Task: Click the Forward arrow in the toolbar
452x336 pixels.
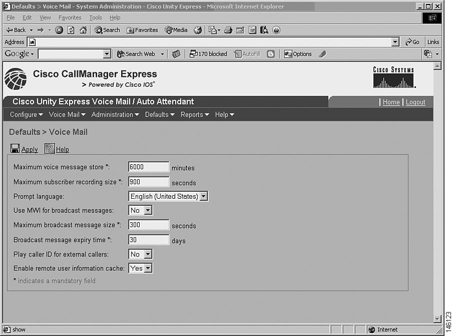Action: click(x=41, y=30)
